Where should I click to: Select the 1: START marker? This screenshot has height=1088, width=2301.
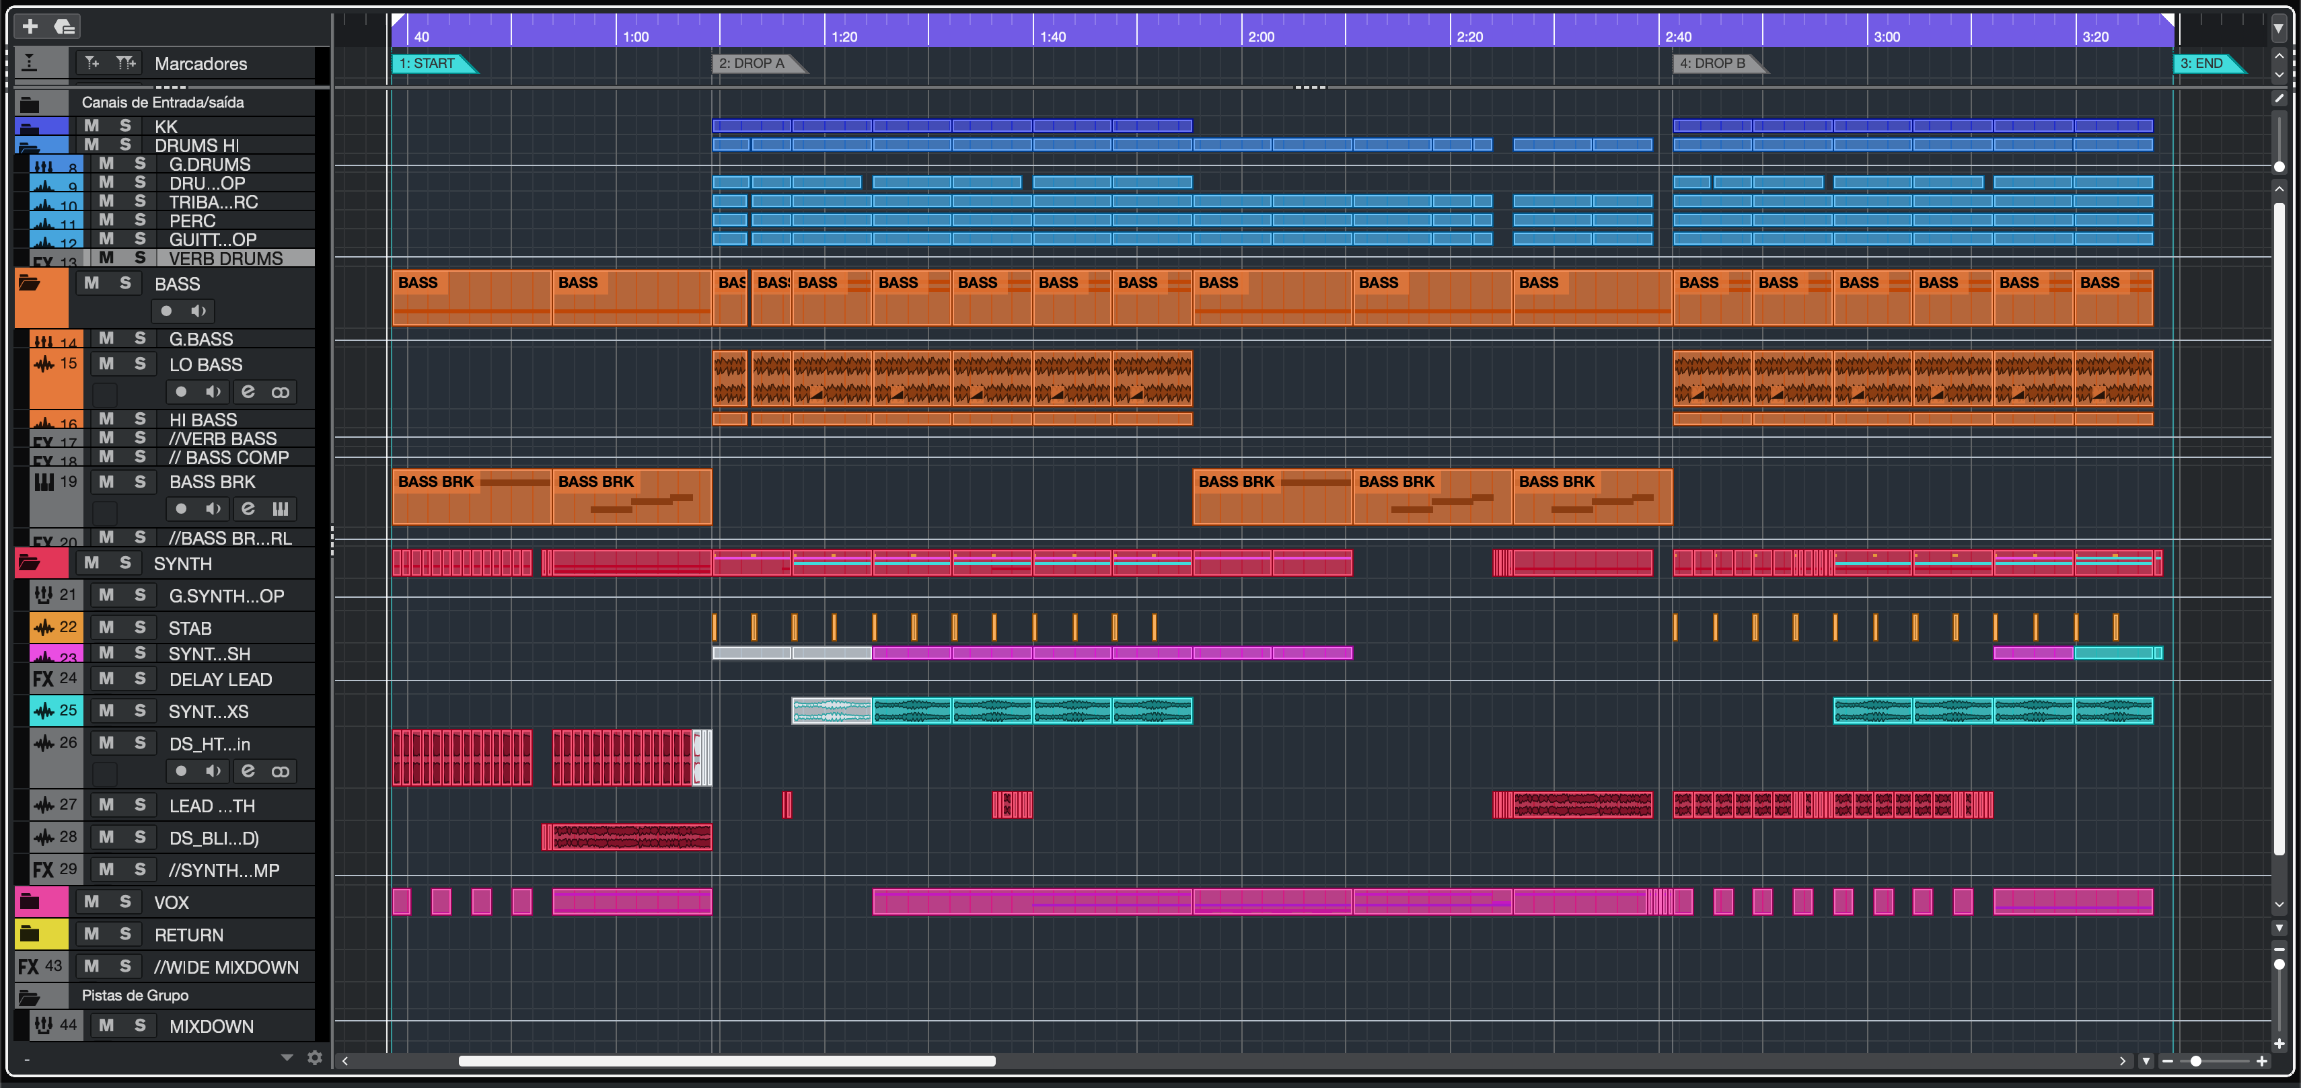pos(433,63)
